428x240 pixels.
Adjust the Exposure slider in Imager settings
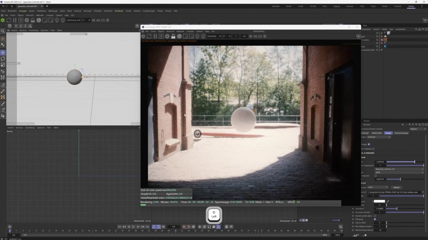[x=406, y=162]
